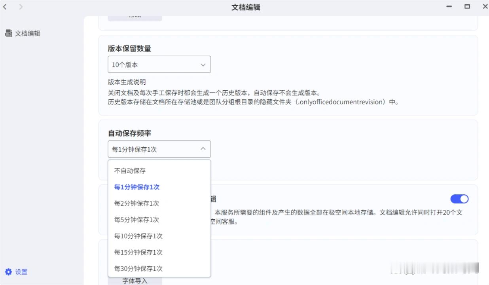
Task: Click the chevron of the 10个版本 dropdown
Action: [203, 65]
